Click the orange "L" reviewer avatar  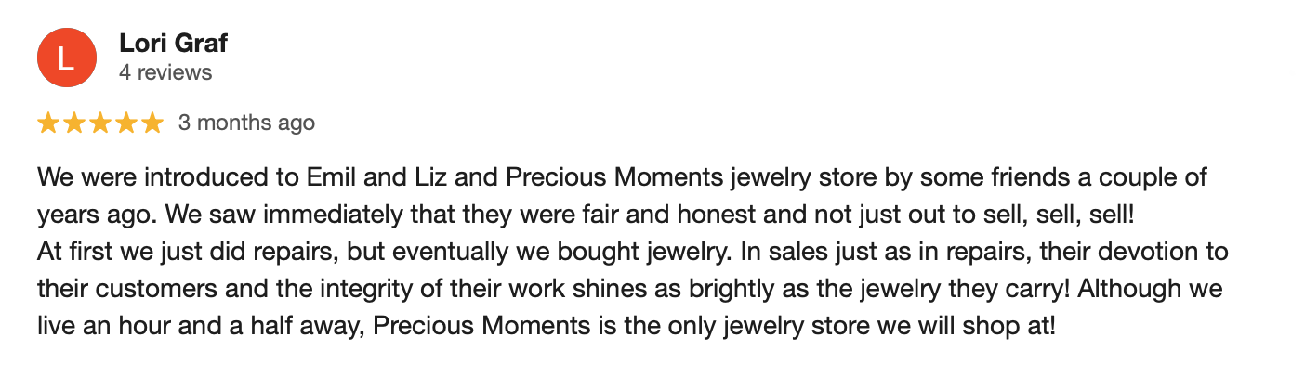tap(66, 58)
